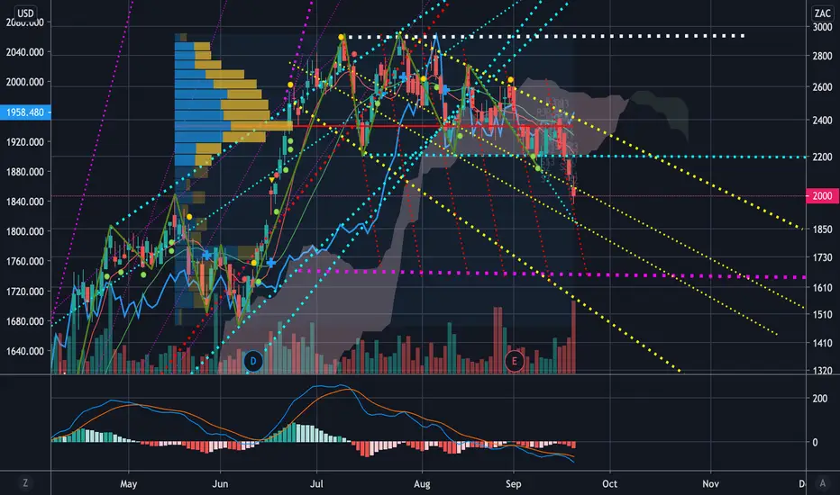Image resolution: width=840 pixels, height=495 pixels.
Task: Click the 200 indicator axis value
Action: pos(819,399)
